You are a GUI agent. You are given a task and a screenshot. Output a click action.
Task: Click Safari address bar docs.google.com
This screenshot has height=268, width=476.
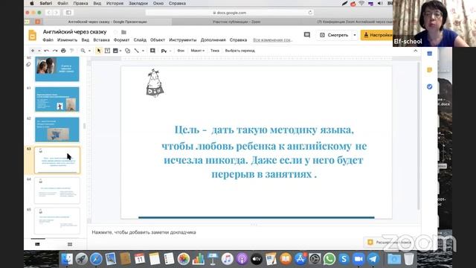coord(230,13)
